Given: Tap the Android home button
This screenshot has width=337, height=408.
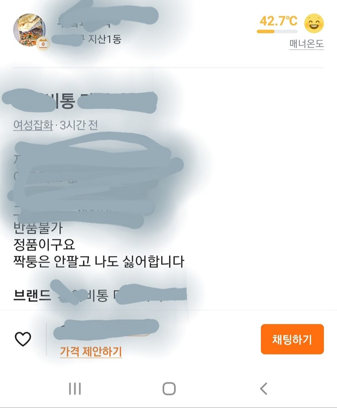Looking at the screenshot, I should (169, 389).
